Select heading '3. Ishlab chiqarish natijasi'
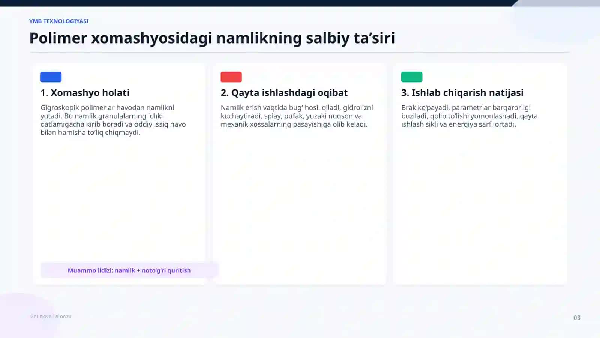Screen dimensions: 600x338 pos(462,93)
